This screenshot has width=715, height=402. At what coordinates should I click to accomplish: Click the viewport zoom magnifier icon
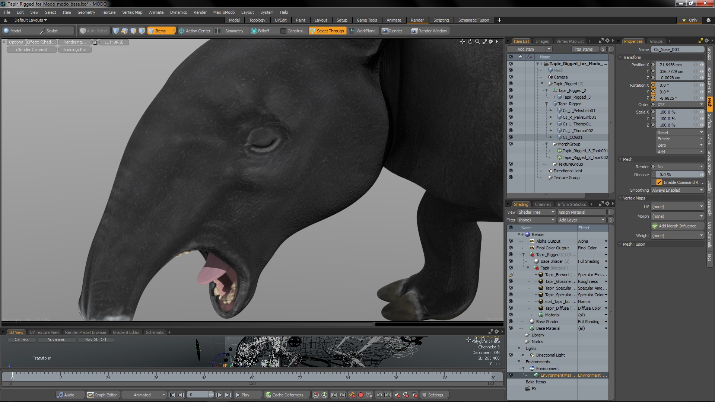tap(477, 42)
